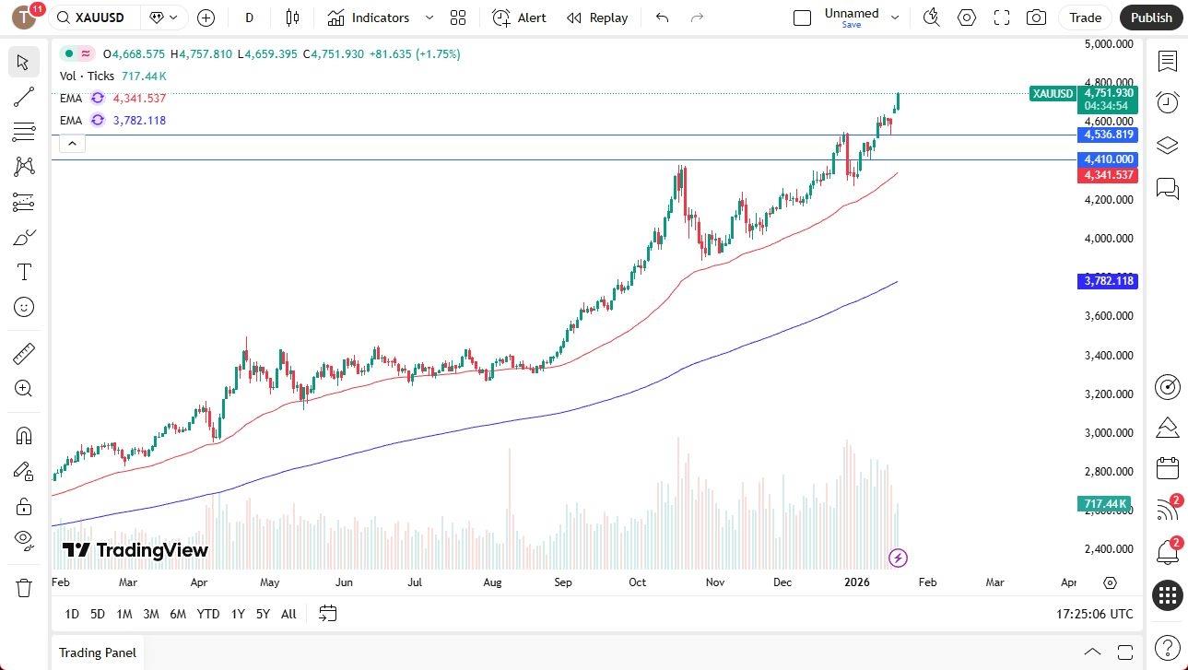Enable Magnet mode in the drawing toolbar
The image size is (1188, 670).
(x=24, y=435)
